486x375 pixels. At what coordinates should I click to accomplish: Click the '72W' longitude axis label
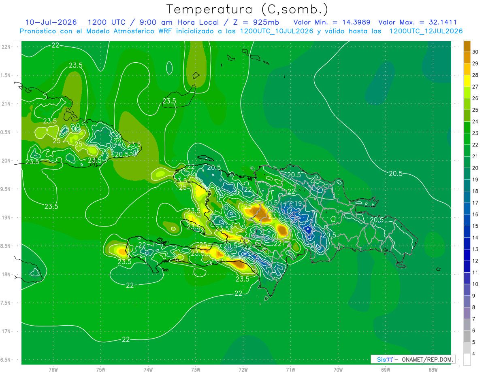tap(243, 369)
